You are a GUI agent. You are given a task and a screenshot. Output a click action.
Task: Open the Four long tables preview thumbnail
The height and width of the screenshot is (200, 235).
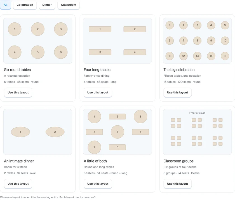(x=117, y=41)
